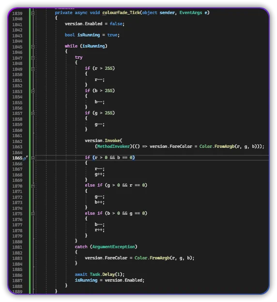277x302 pixels.
Task: Click 'isRunning' on line 1887
Action: pos(86,280)
